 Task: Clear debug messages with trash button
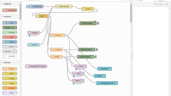tap(167, 4)
